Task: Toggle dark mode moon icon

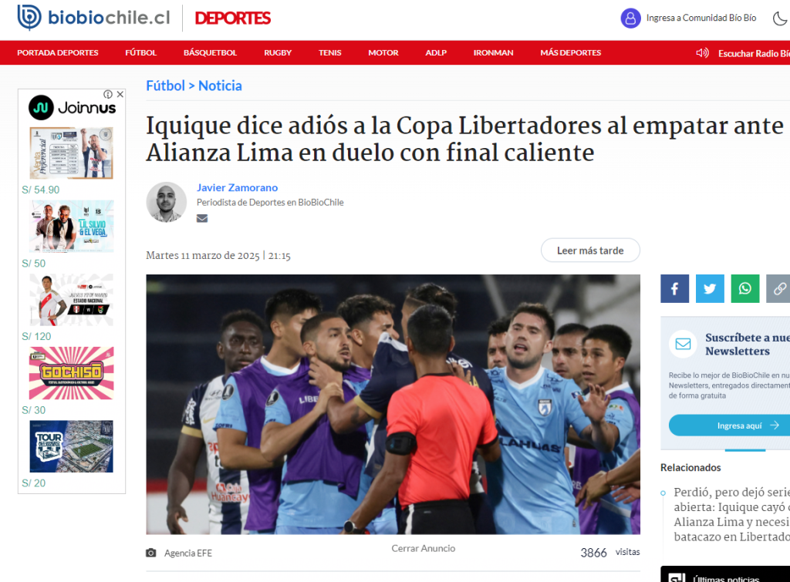Action: (779, 19)
